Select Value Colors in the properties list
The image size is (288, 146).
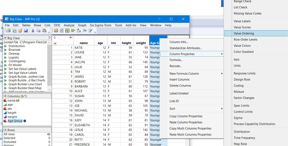click(242, 46)
